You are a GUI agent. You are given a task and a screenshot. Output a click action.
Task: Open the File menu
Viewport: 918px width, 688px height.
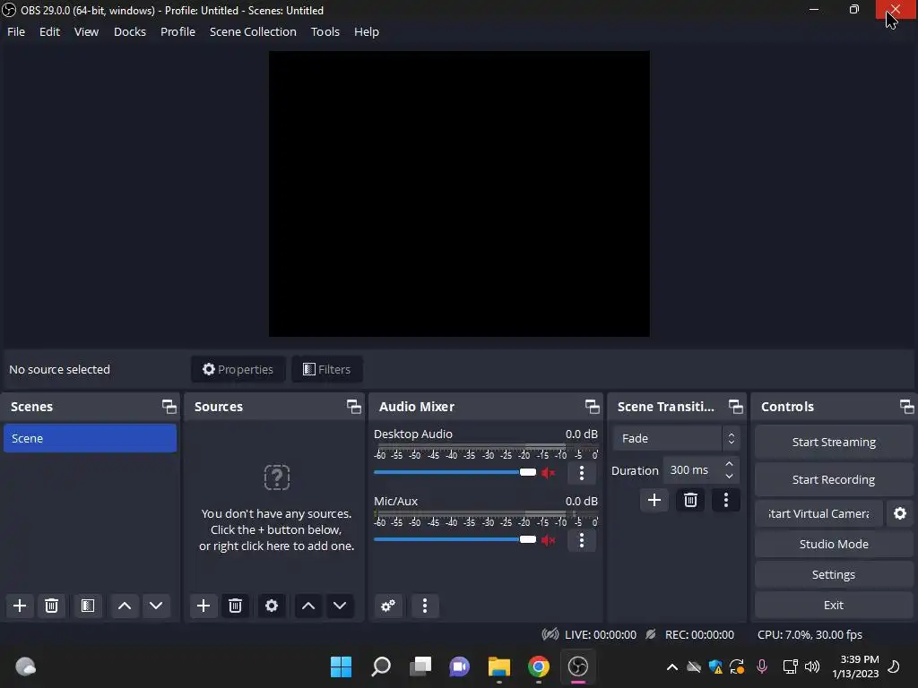click(x=16, y=31)
